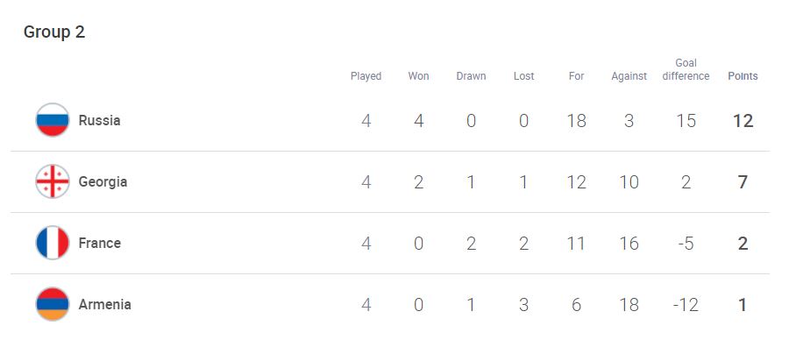Click the Armenia flag icon
This screenshot has height=354, width=789.
[53, 304]
